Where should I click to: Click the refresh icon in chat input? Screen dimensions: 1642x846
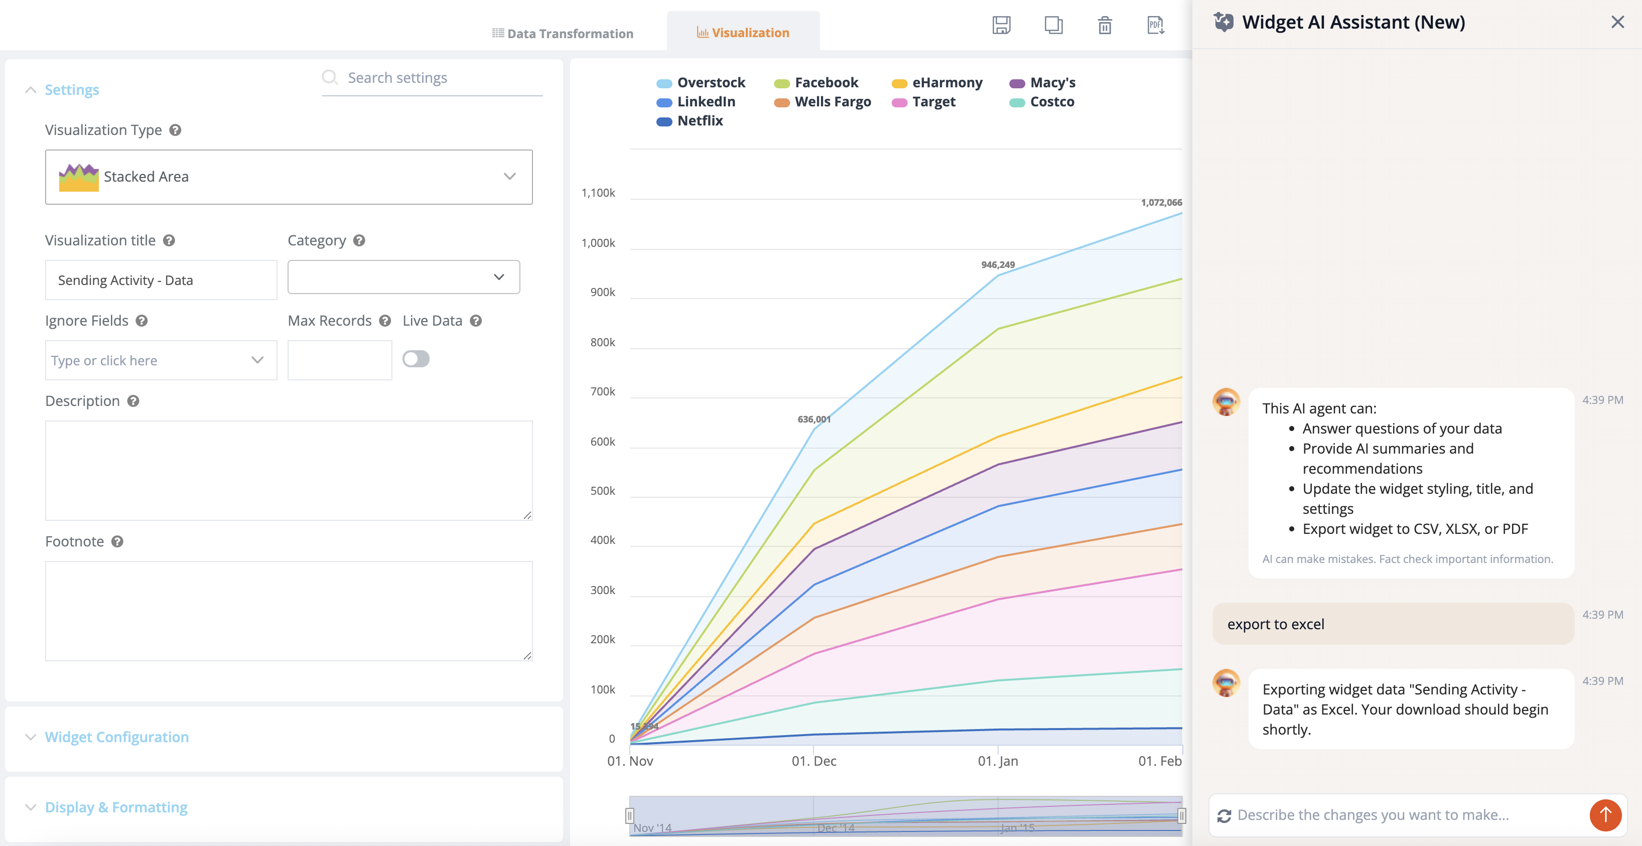pyautogui.click(x=1224, y=815)
